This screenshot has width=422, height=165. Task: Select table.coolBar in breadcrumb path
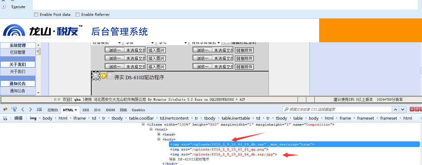(141, 118)
